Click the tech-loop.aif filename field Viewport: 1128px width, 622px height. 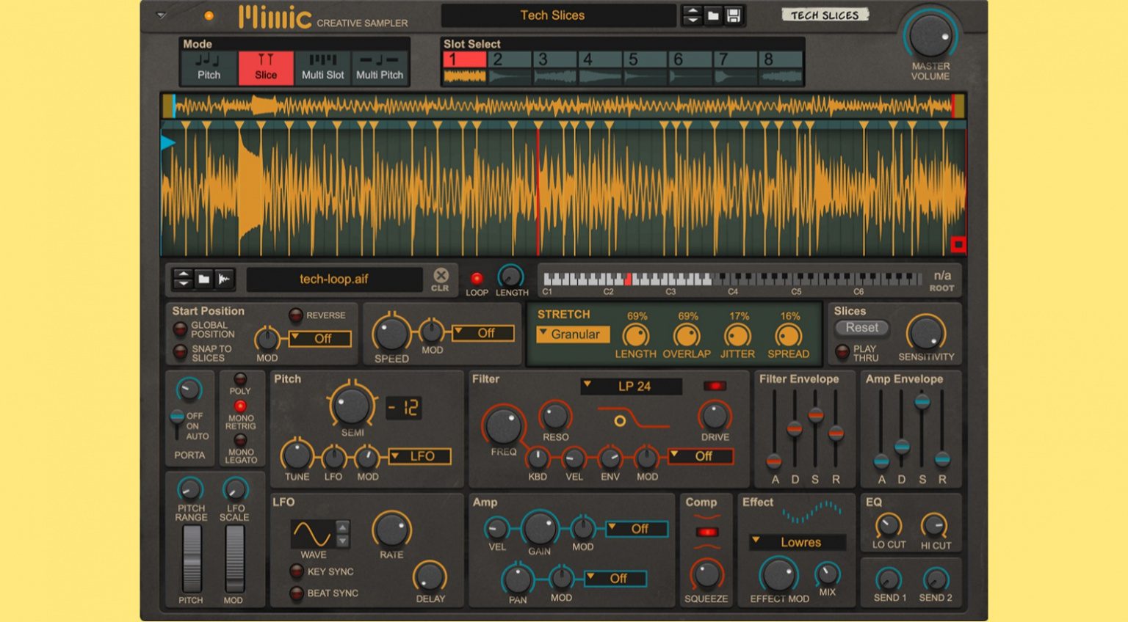pyautogui.click(x=335, y=279)
